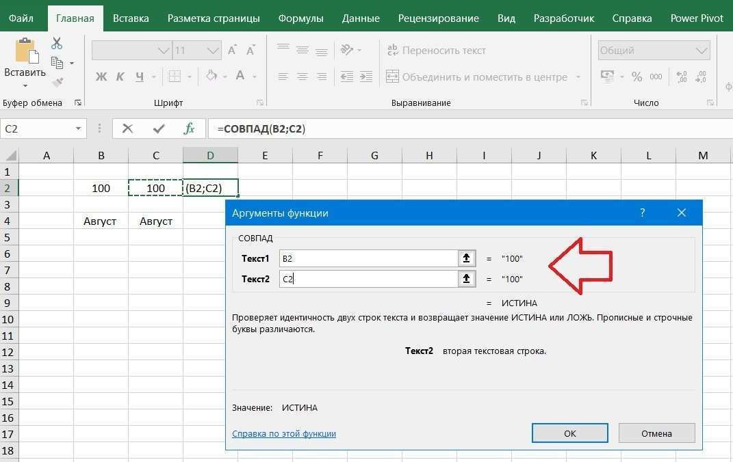Viewport: 733px width, 462px height.
Task: Cancel formula entry with the X icon
Action: click(x=127, y=128)
